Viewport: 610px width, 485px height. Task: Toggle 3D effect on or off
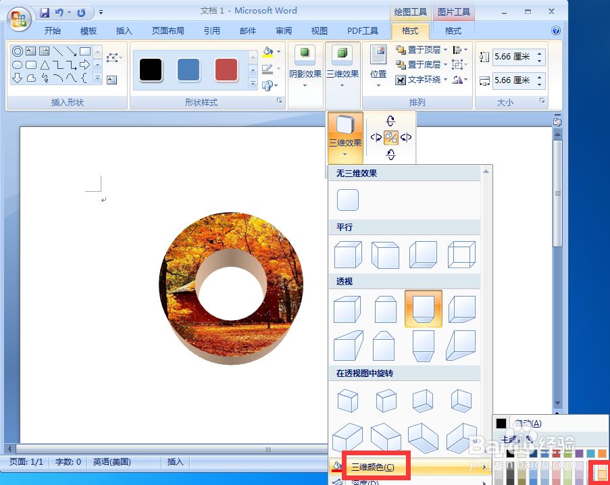coord(391,137)
